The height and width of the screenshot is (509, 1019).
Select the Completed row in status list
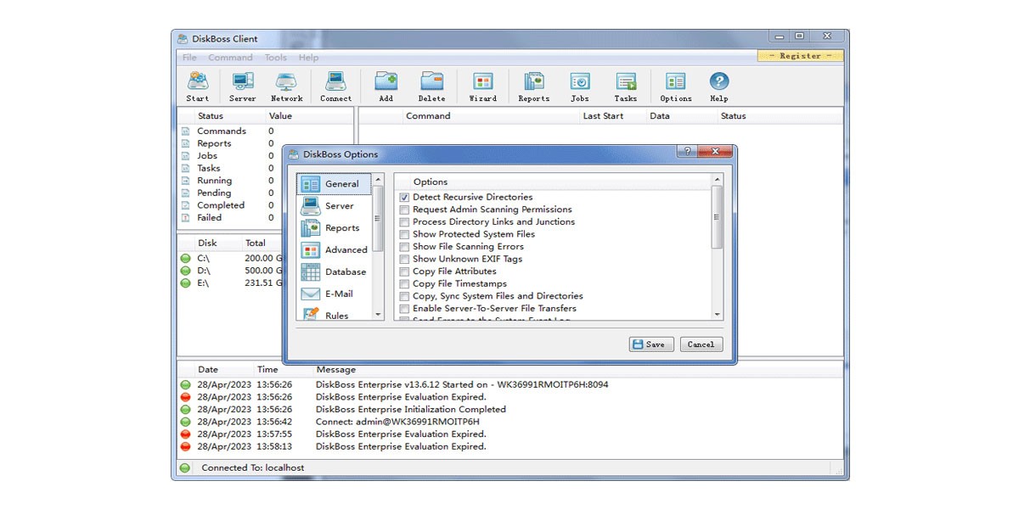265,205
